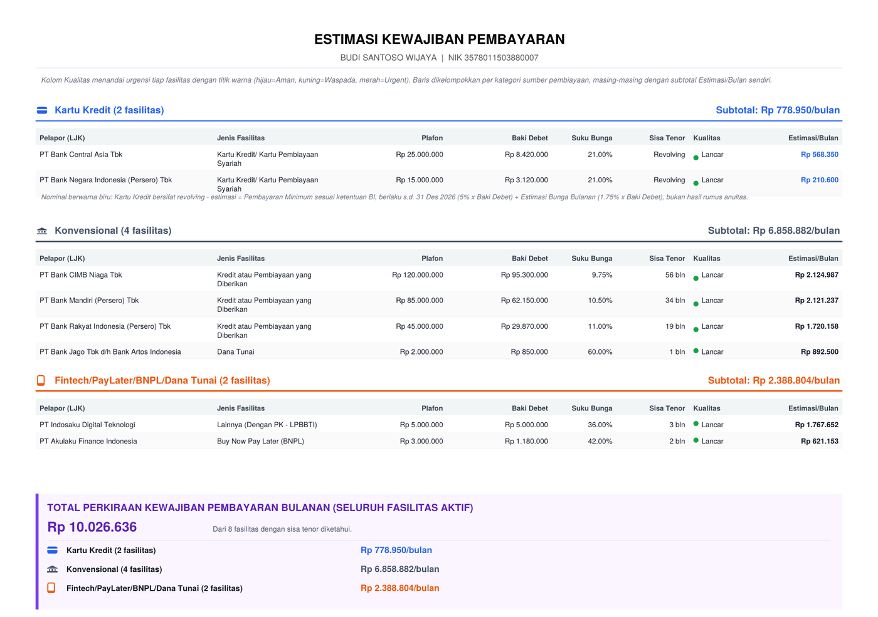Viewport: 878px width, 617px height.
Task: Click the interest rate '42.00%'
Action: click(600, 442)
